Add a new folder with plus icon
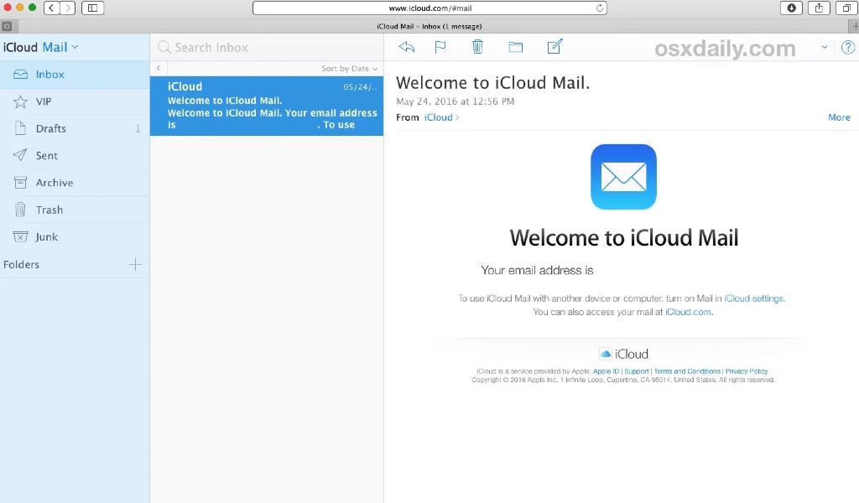The image size is (859, 503). coord(135,264)
